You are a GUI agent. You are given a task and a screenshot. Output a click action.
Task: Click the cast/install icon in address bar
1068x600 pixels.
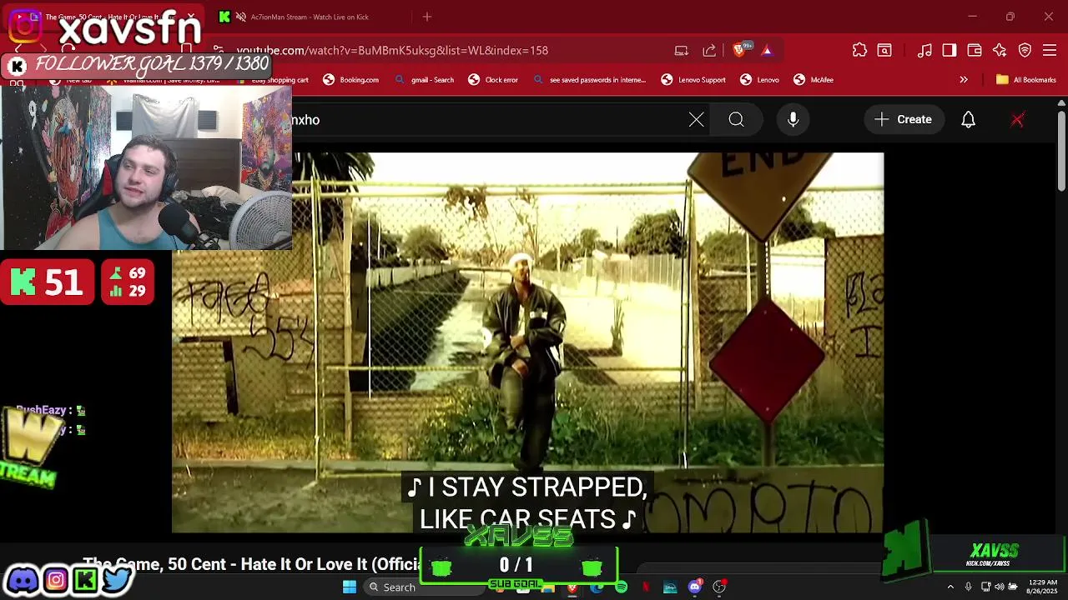click(682, 50)
